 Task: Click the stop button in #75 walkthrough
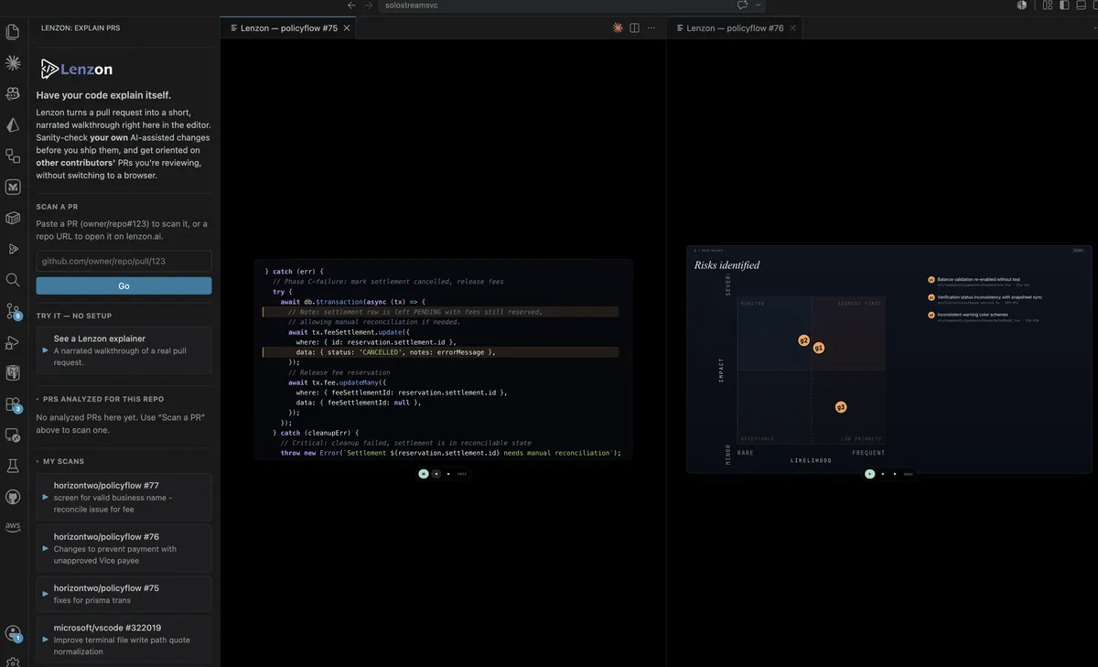(x=436, y=474)
